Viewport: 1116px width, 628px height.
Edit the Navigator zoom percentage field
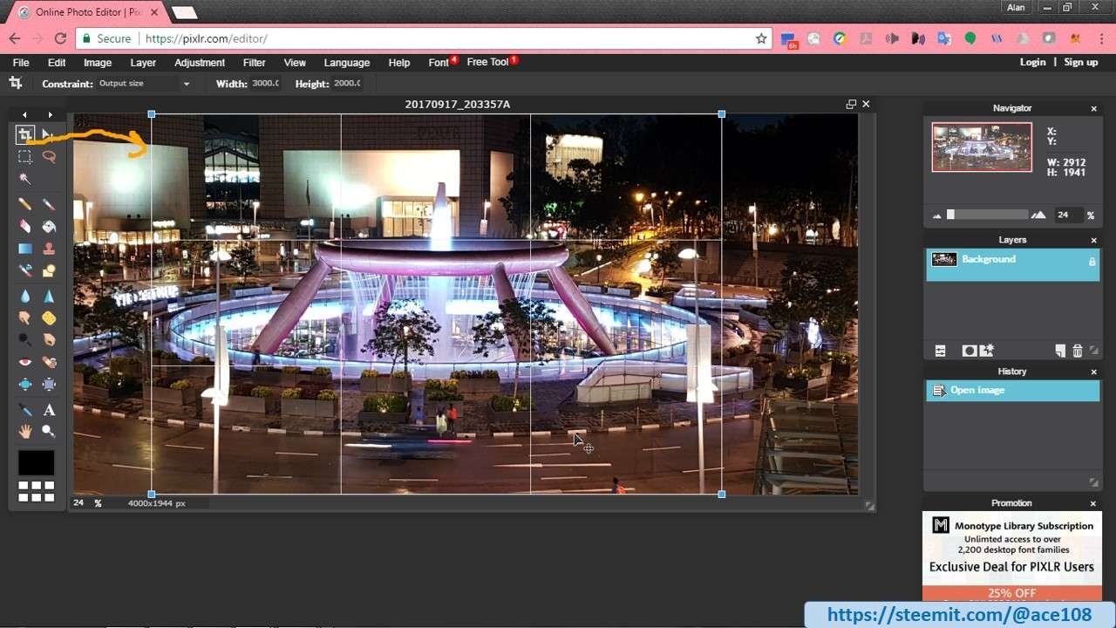[x=1067, y=215]
